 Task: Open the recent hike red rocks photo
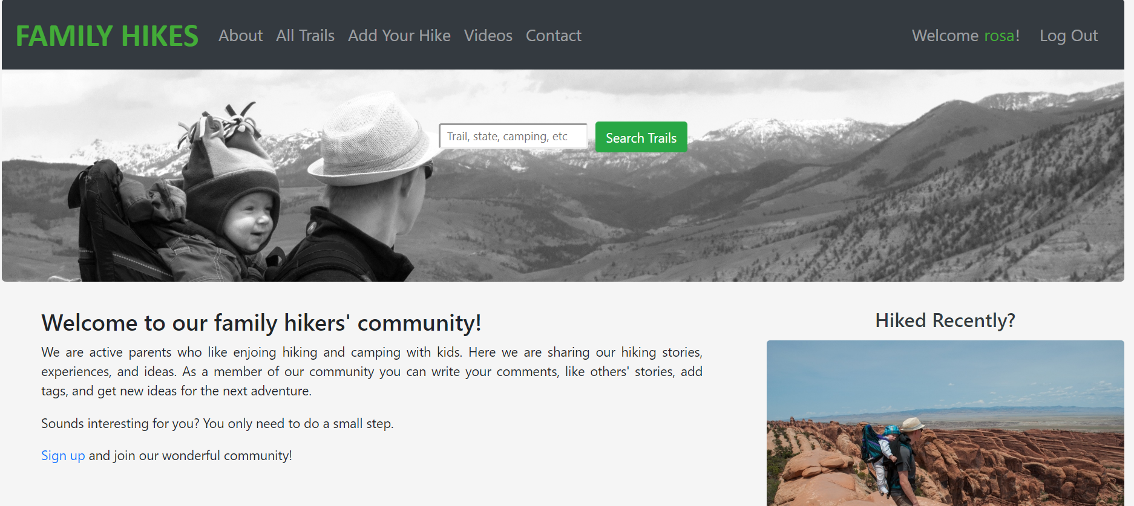[x=945, y=423]
